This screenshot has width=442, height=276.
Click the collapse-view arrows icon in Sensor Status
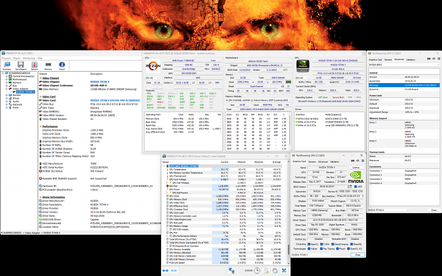174,270
